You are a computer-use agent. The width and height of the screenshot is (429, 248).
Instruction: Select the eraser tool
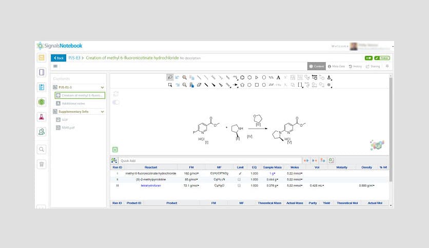pos(199,85)
